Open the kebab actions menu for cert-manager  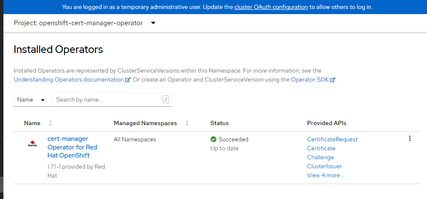409,139
